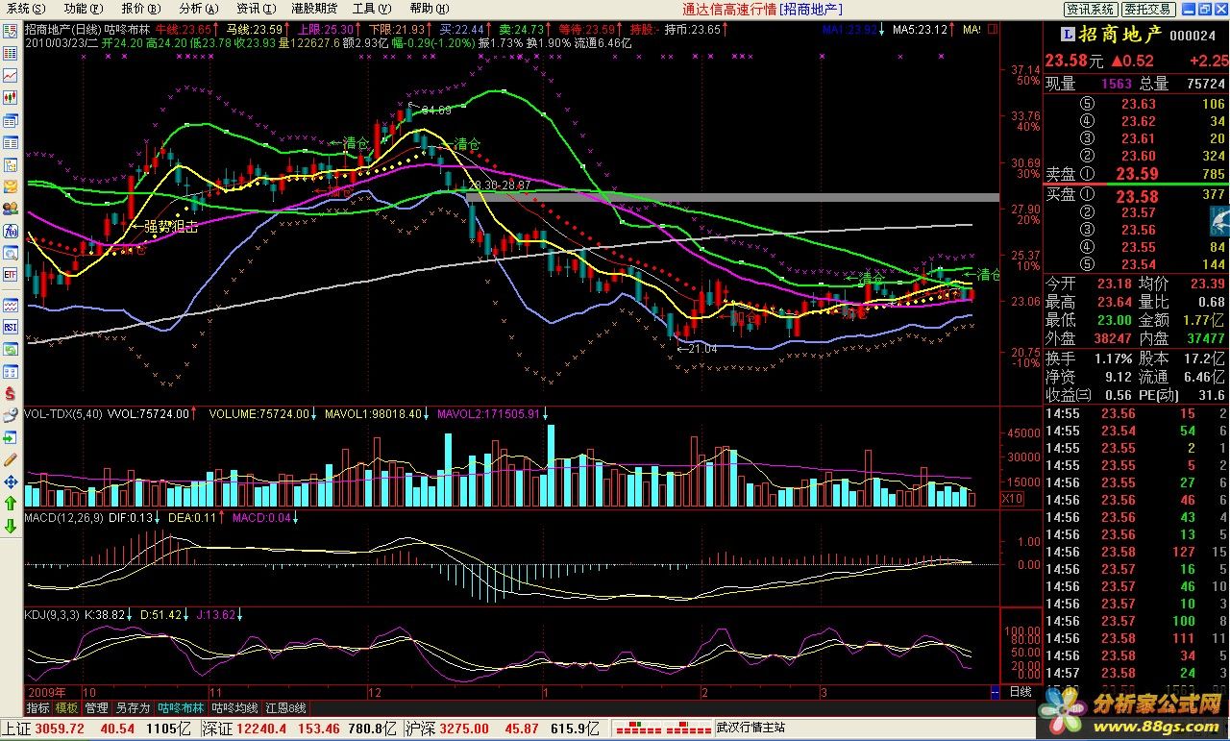Open the 功能(F) menu
The image size is (1230, 741).
(82, 8)
